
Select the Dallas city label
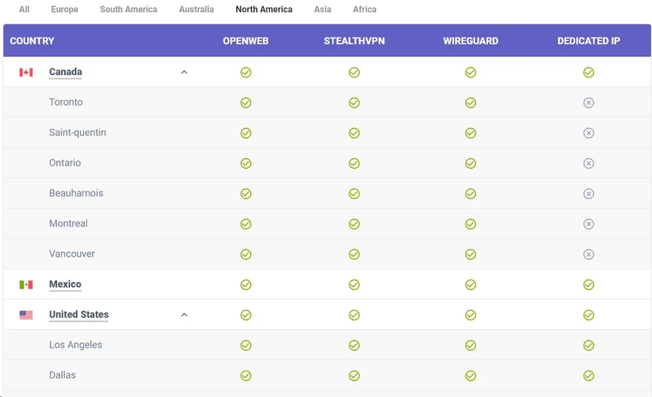coord(63,375)
